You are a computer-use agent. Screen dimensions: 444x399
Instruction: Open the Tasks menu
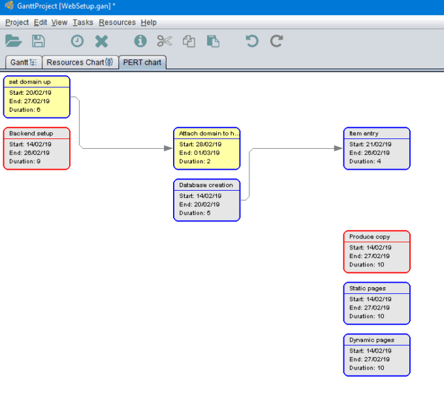(x=83, y=22)
